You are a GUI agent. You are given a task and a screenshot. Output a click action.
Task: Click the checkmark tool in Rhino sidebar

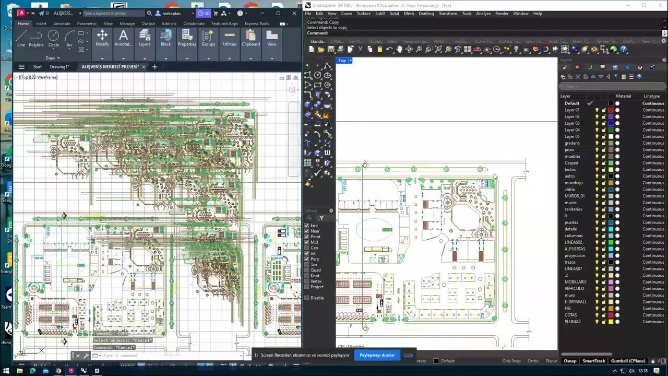(x=317, y=173)
